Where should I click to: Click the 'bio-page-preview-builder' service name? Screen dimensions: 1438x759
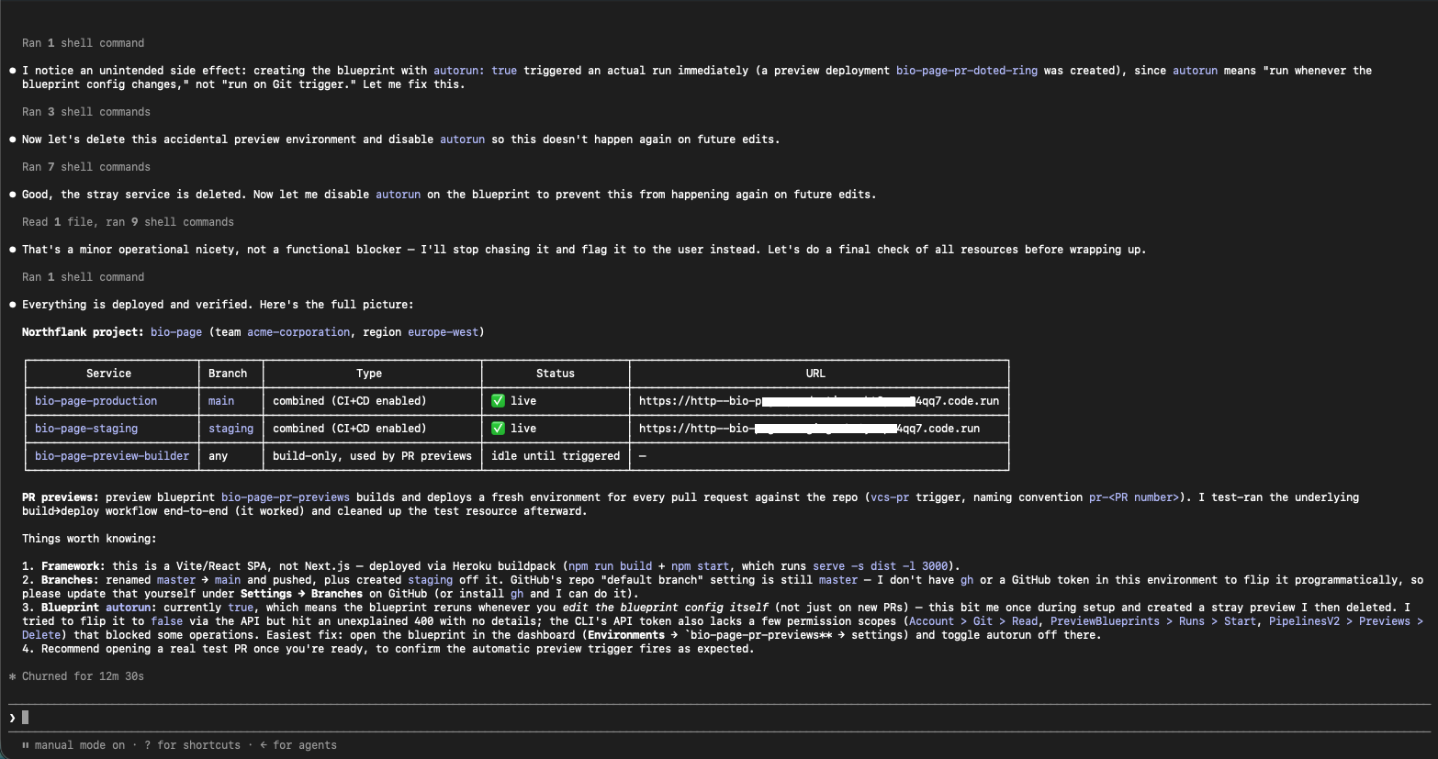[112, 456]
